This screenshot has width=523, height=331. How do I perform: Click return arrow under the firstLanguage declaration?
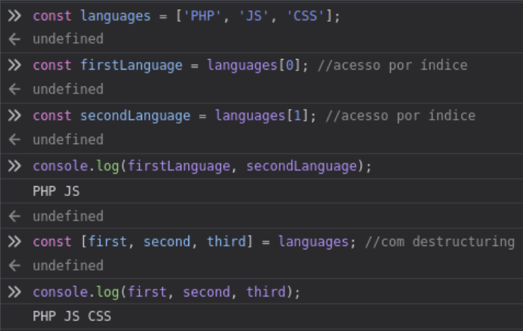pyautogui.click(x=15, y=90)
